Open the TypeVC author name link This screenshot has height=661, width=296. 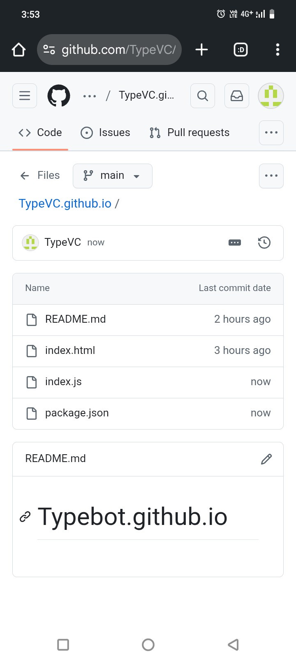tap(62, 243)
